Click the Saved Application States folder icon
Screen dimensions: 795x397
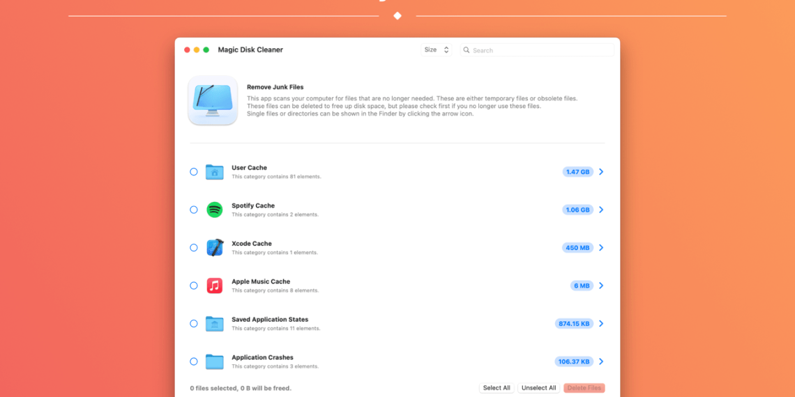pos(214,324)
